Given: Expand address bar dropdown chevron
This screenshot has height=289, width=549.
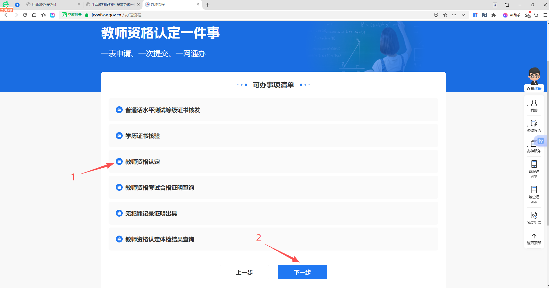Looking at the screenshot, I should 463,15.
